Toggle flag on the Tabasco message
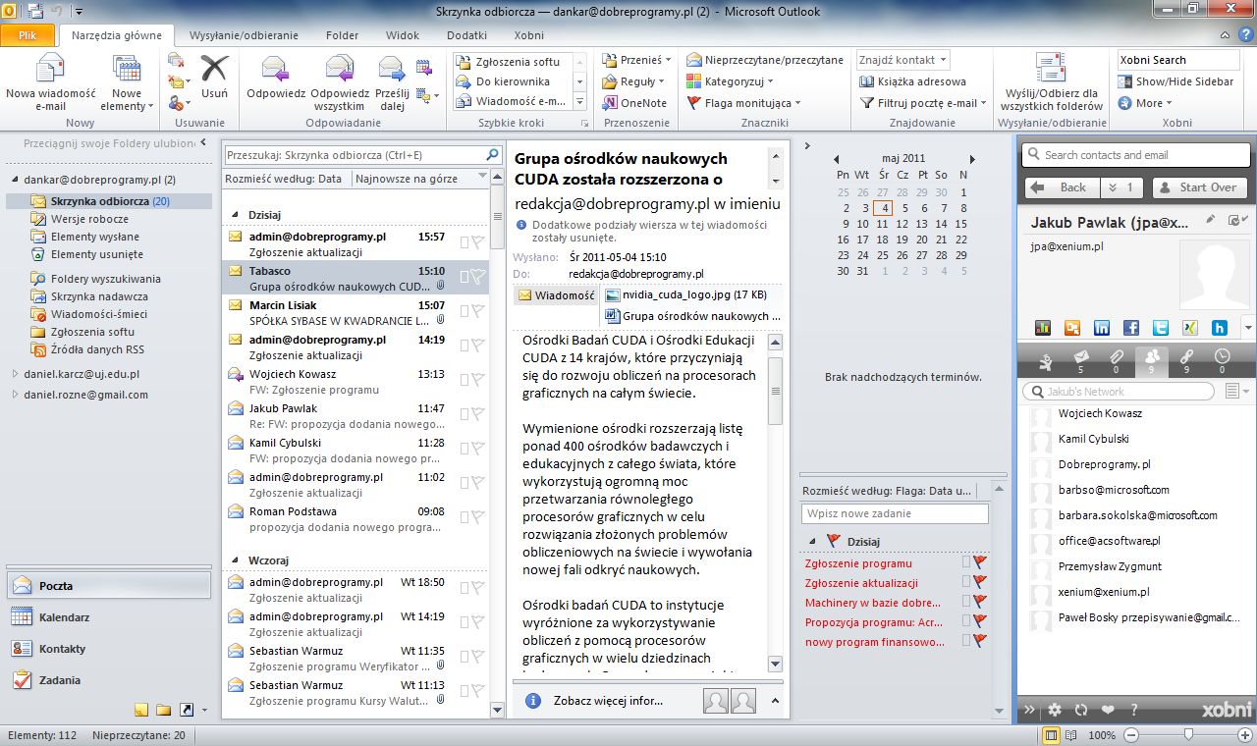Viewport: 1257px width, 746px height. [477, 277]
